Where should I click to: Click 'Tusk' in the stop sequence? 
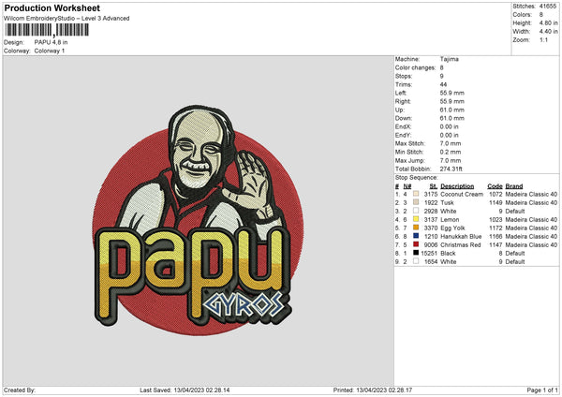[447, 202]
